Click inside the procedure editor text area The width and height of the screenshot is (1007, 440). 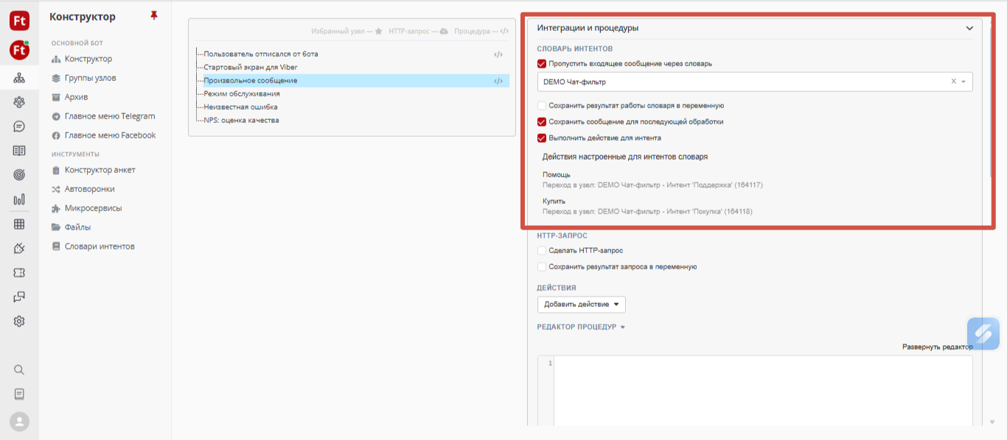(759, 390)
